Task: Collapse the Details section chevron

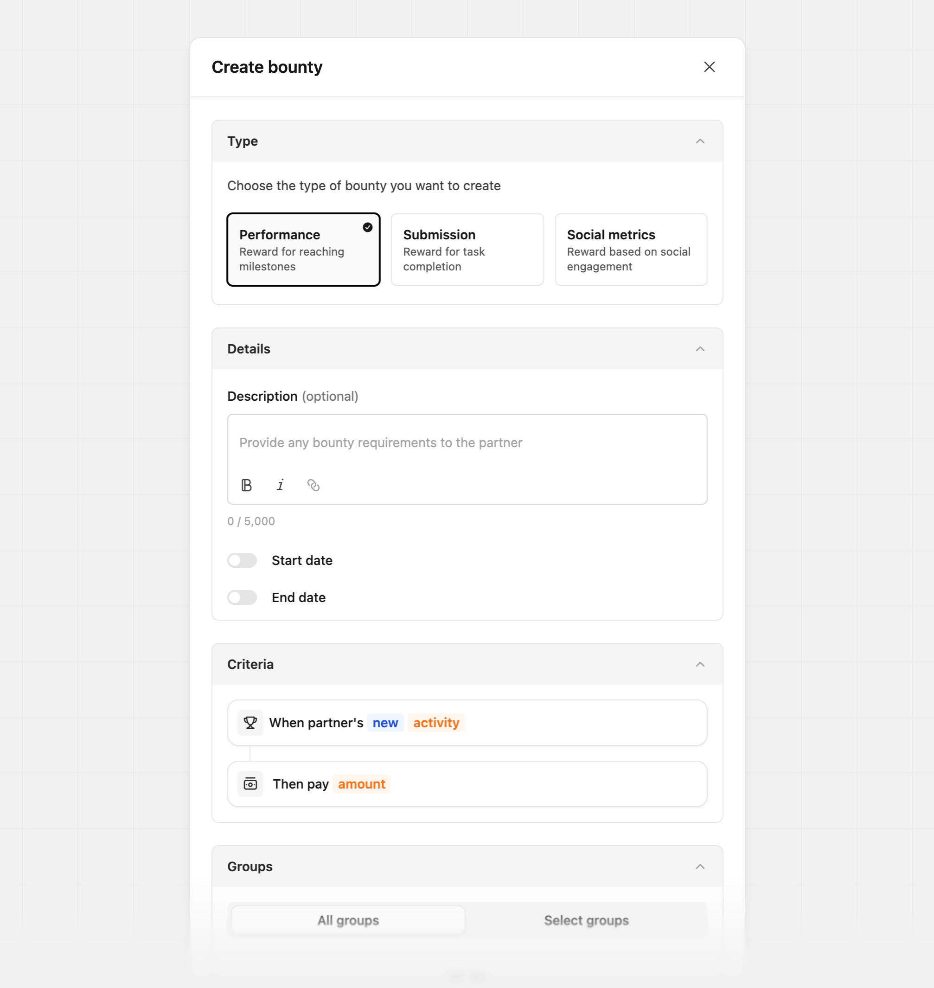Action: click(x=700, y=349)
